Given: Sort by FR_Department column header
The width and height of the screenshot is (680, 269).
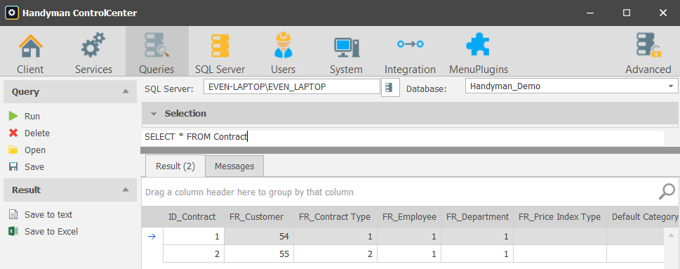Looking at the screenshot, I should 477,217.
